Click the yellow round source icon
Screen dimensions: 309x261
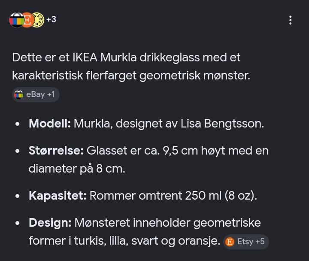point(39,20)
